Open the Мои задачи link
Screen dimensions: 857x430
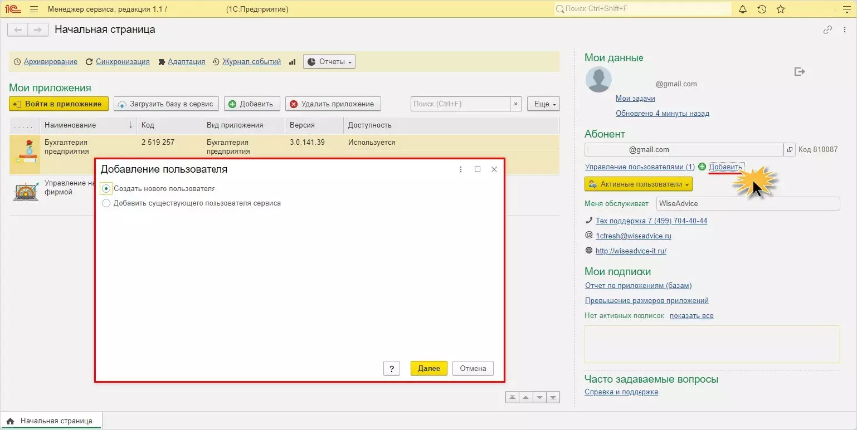click(635, 99)
